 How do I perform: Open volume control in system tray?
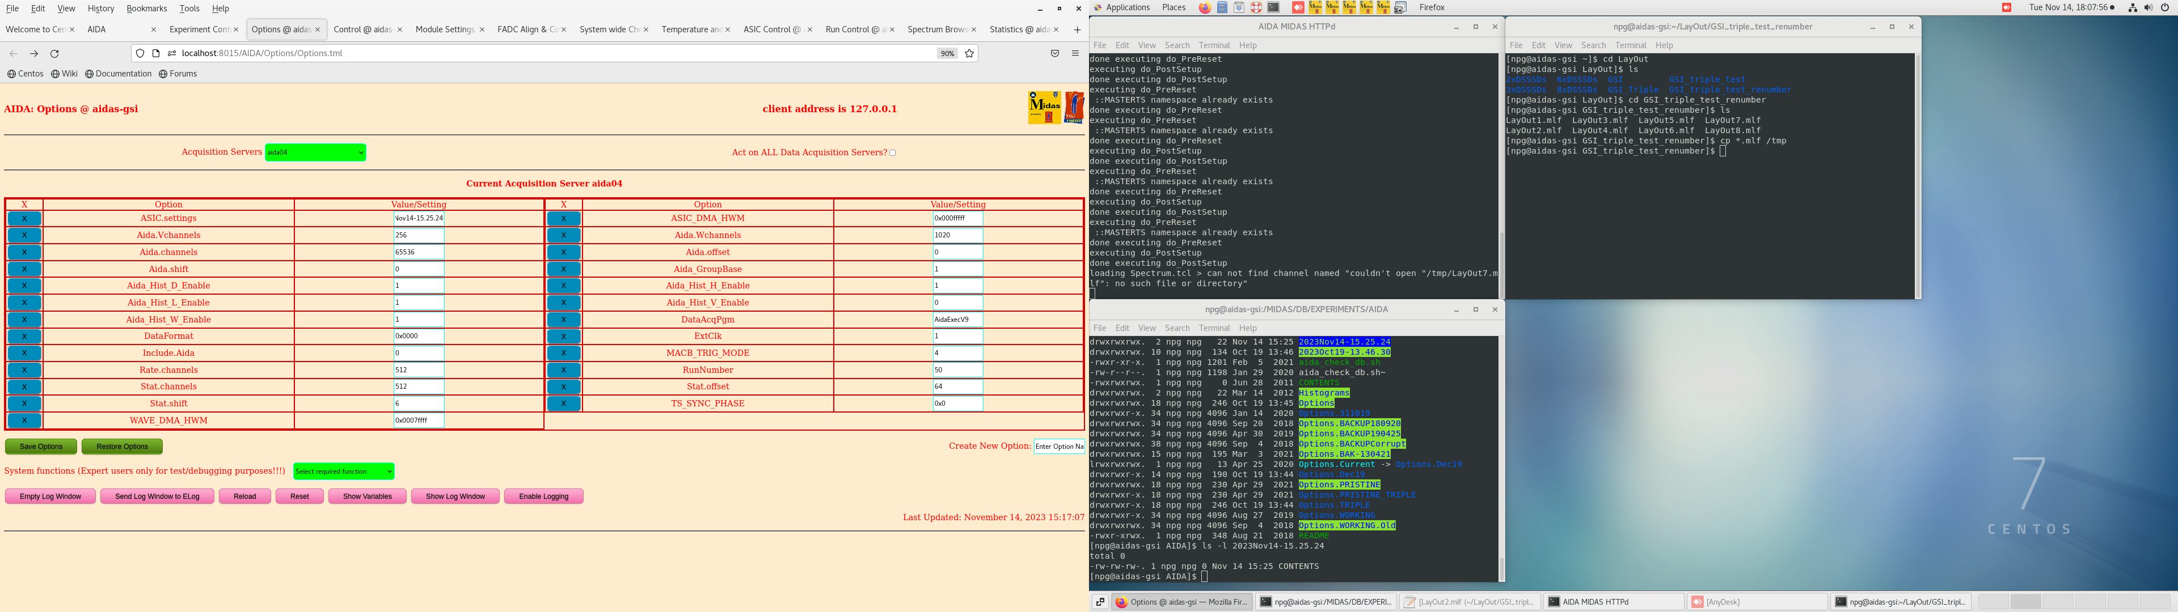(x=2149, y=7)
